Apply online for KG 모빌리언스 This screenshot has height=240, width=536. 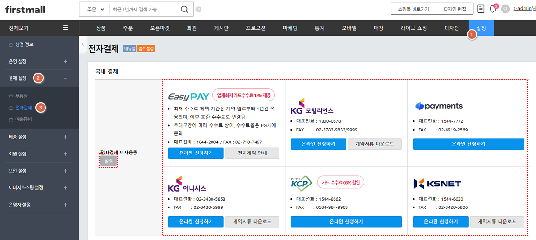coord(319,144)
